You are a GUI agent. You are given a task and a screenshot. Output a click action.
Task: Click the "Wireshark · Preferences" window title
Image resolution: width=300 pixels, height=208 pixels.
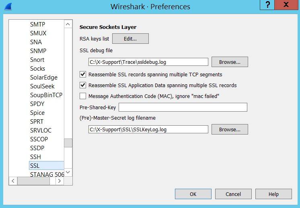point(150,7)
